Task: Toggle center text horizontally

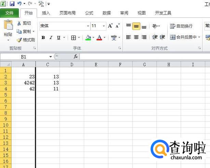Action: (136, 37)
